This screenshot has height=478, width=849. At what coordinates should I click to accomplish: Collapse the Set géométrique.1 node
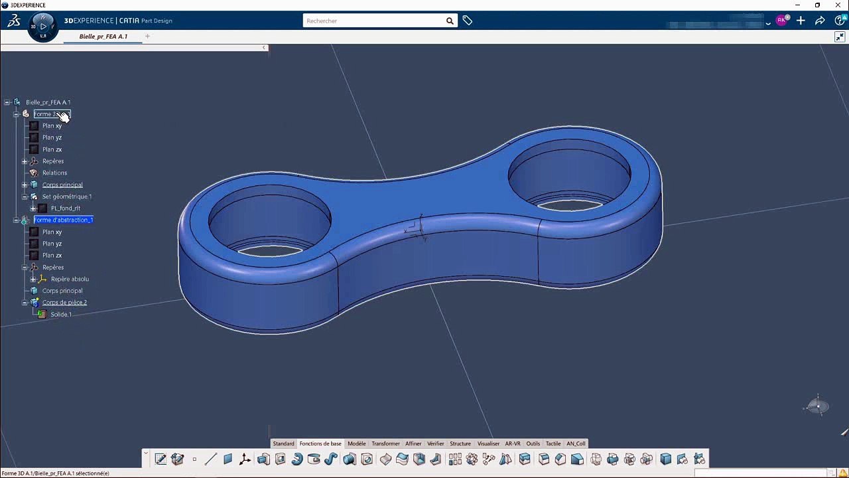pyautogui.click(x=25, y=197)
